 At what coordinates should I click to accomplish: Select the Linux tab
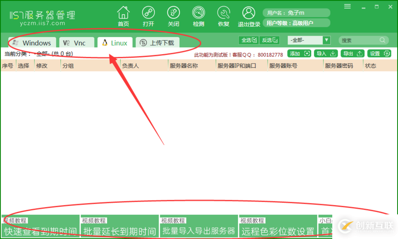[115, 43]
